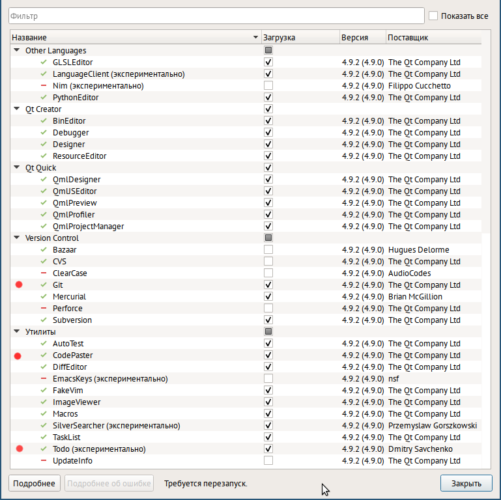This screenshot has height=500, width=501.
Task: Click the green status icon beside BinEditor
Action: pos(44,120)
